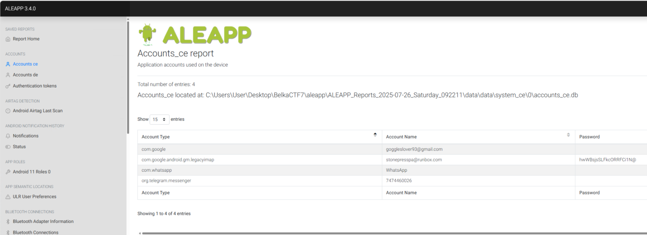Click the Status toggle icon in sidebar
This screenshot has width=647, height=235.
point(8,147)
